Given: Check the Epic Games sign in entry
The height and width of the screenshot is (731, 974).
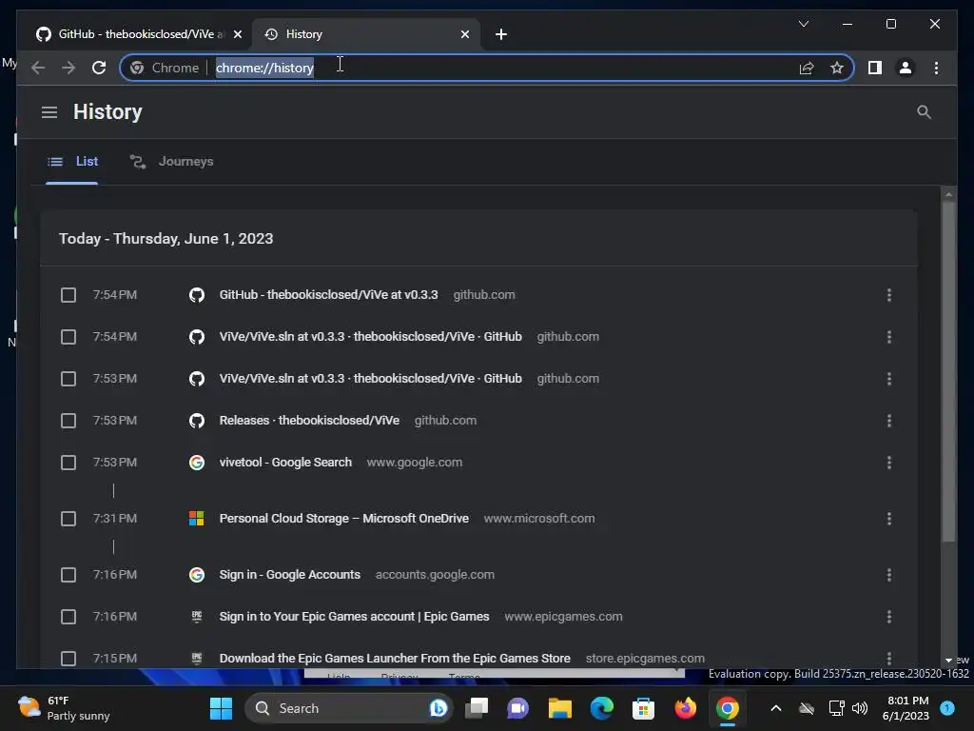Looking at the screenshot, I should coord(68,617).
